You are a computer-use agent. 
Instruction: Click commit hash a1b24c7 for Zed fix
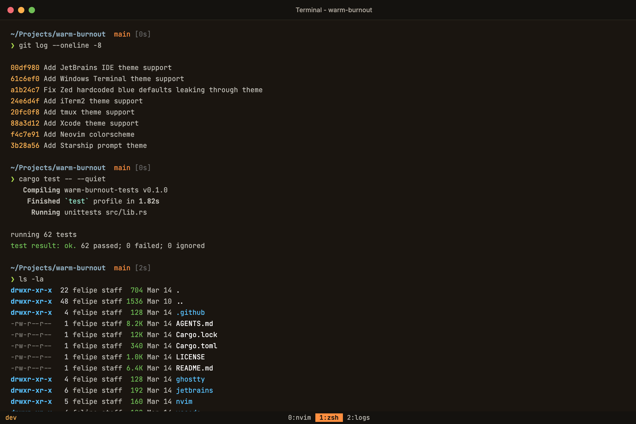tap(25, 90)
